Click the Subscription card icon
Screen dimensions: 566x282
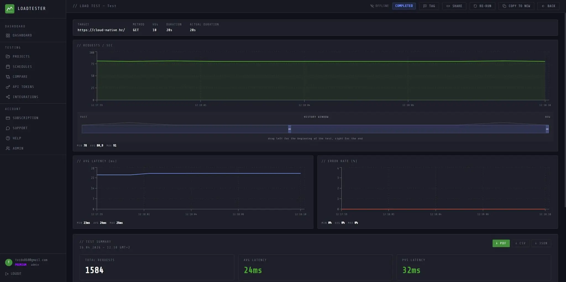8,118
